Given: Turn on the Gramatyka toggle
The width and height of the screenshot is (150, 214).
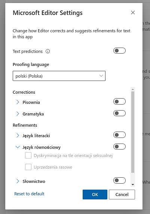Looking at the screenshot, I should (x=119, y=113).
